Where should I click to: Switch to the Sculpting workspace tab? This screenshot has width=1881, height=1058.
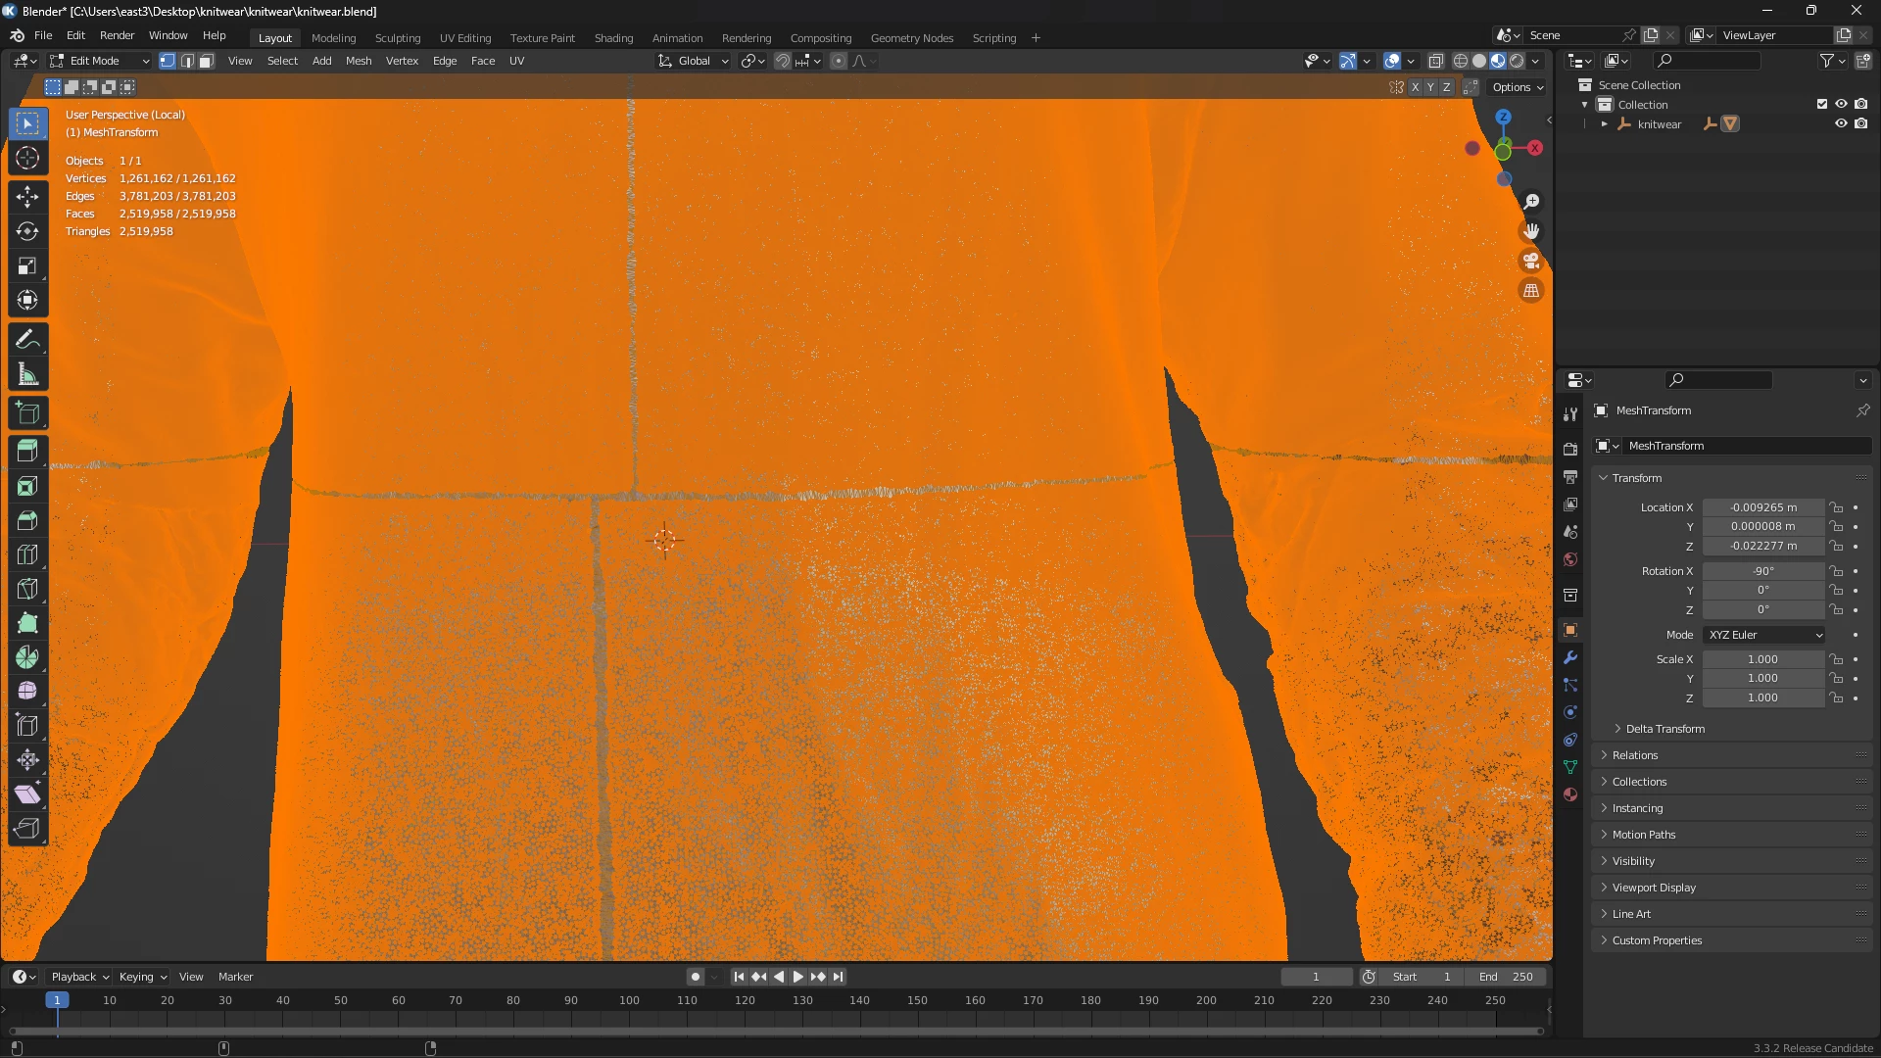pos(398,38)
